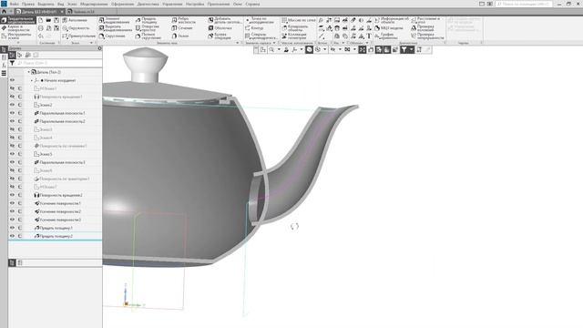Viewport: 583px width, 328px height.
Task: Choose Ребро жесткости rib tool
Action: click(184, 20)
